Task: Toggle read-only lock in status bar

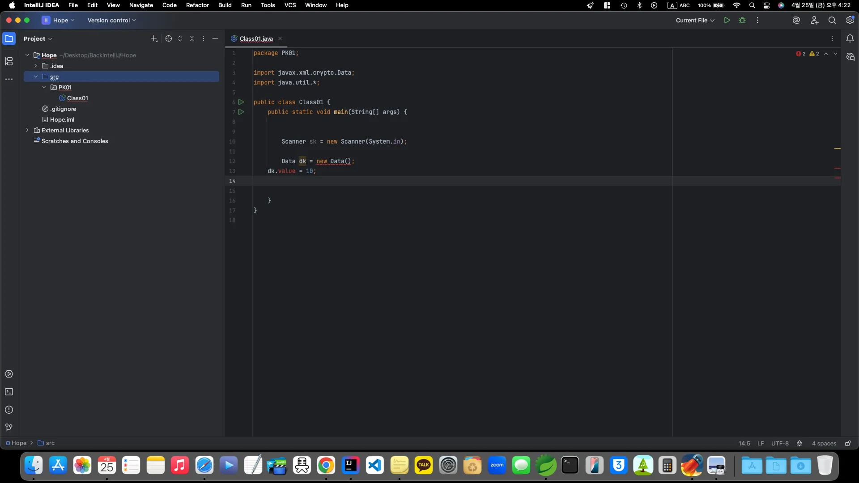Action: click(x=848, y=443)
